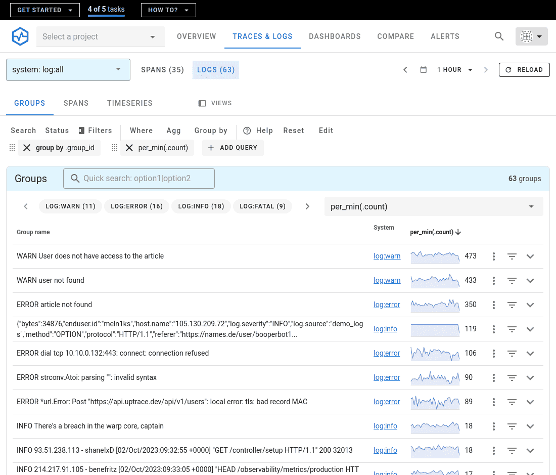
Task: Toggle the LOG:ERROR (16) chip filter
Action: 136,206
